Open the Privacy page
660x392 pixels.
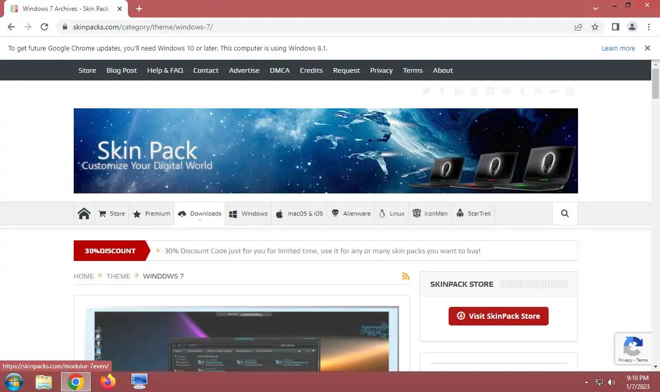[x=382, y=70]
